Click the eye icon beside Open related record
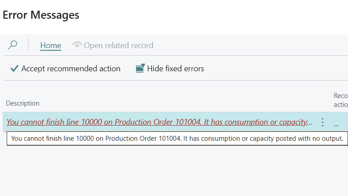348x196 pixels. point(77,45)
